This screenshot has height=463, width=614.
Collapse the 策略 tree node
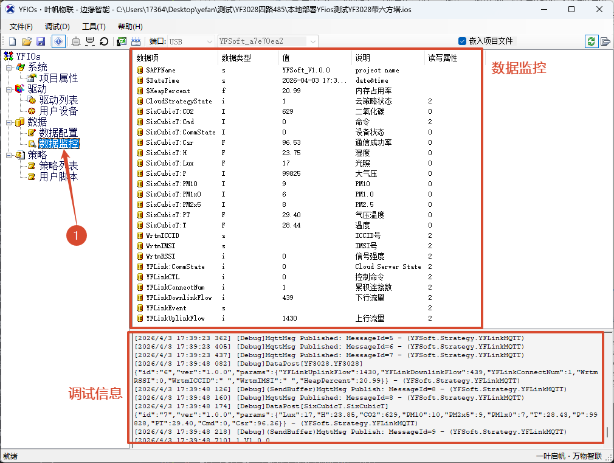coord(9,155)
